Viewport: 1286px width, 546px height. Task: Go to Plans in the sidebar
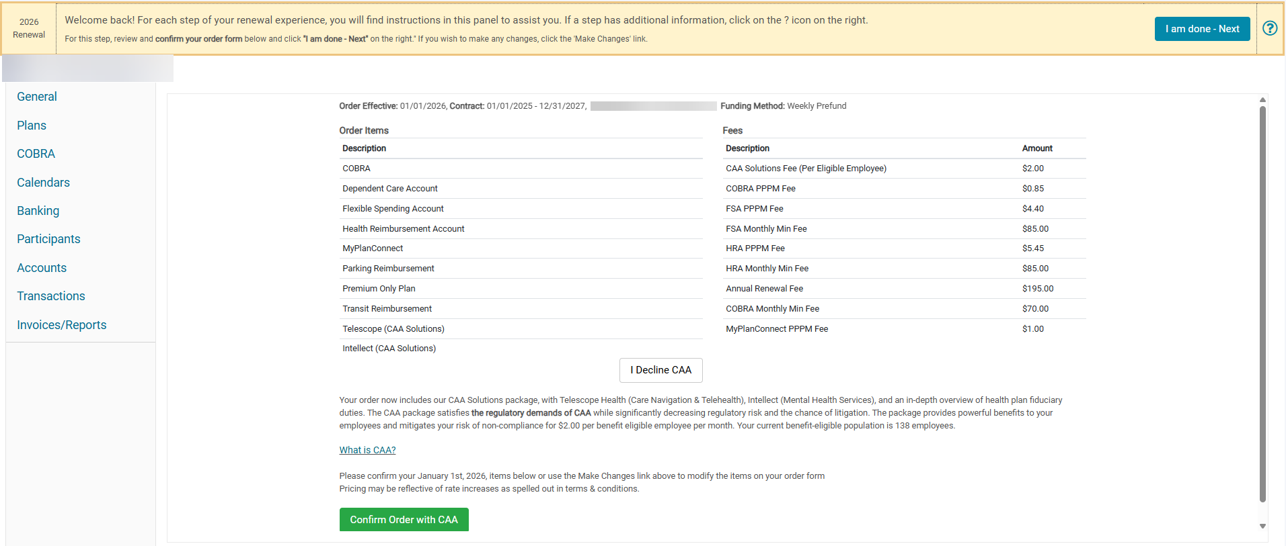(32, 126)
